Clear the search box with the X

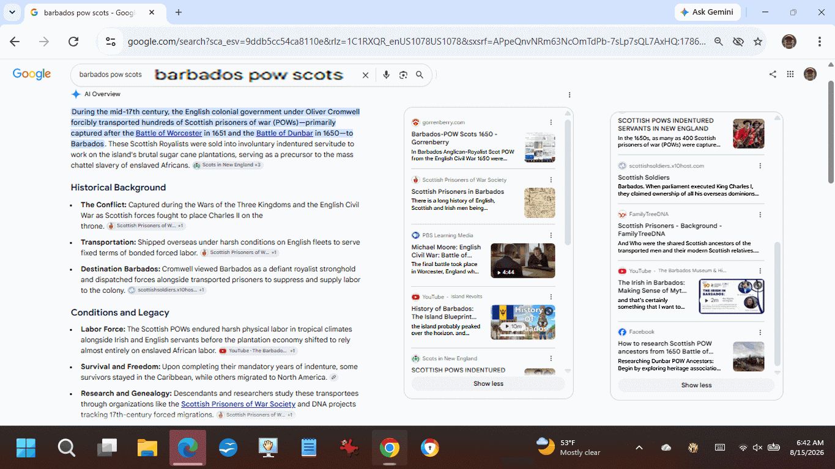365,75
